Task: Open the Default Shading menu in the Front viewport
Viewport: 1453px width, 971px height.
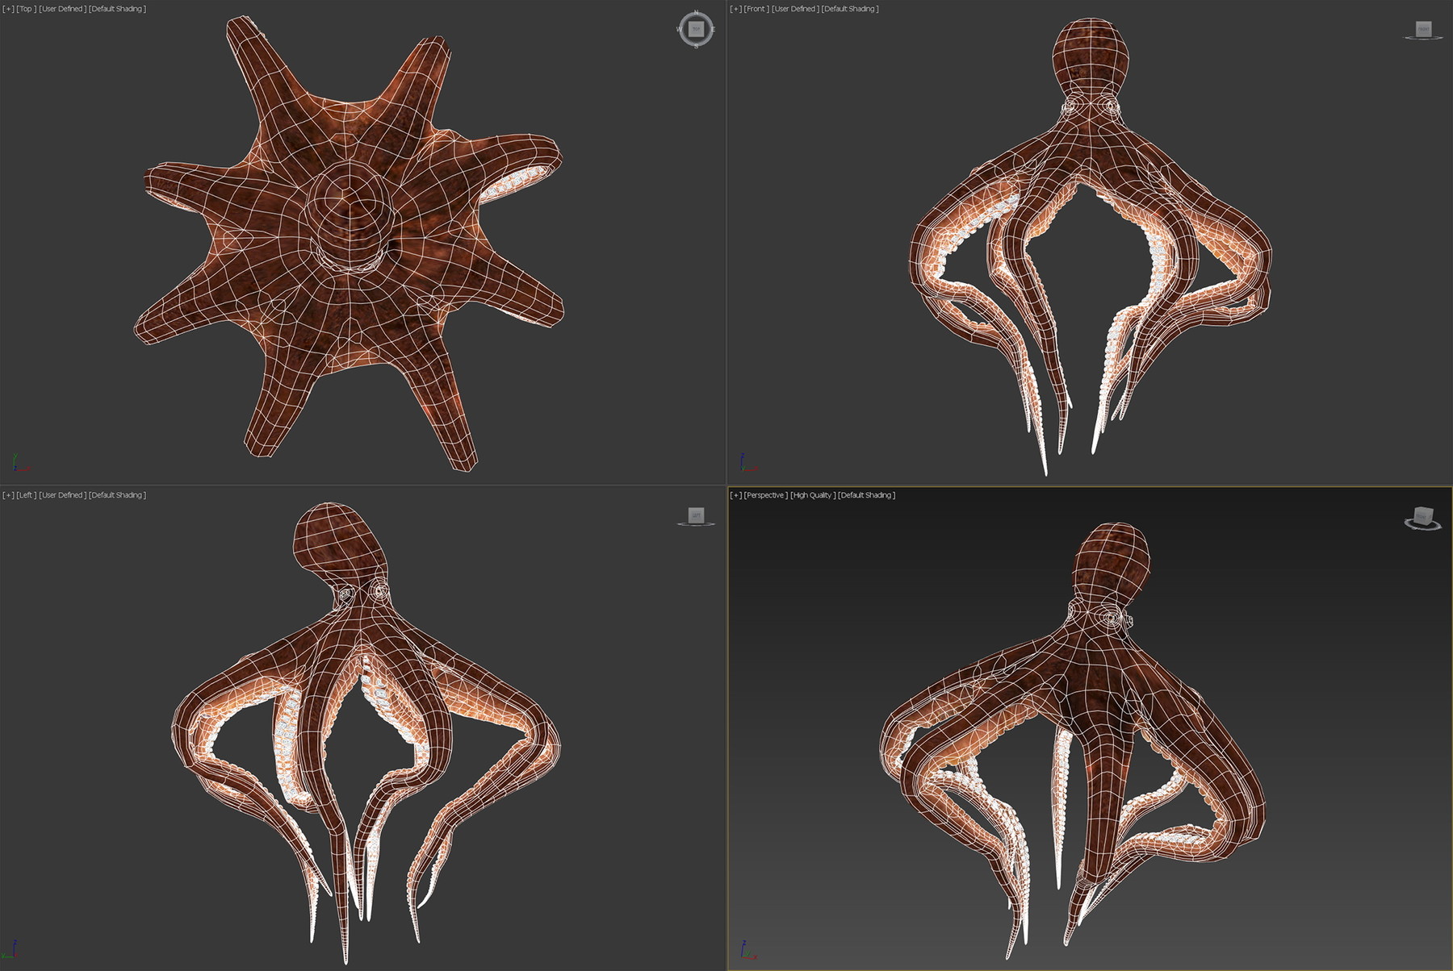Action: click(848, 8)
